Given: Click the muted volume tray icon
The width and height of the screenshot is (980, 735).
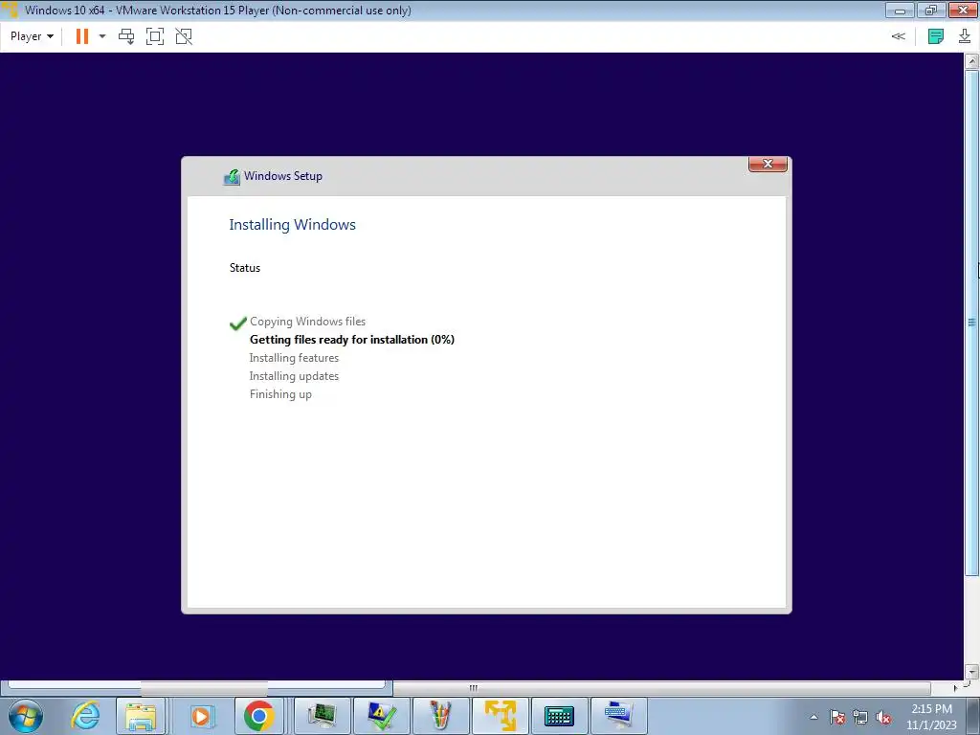Looking at the screenshot, I should click(883, 717).
